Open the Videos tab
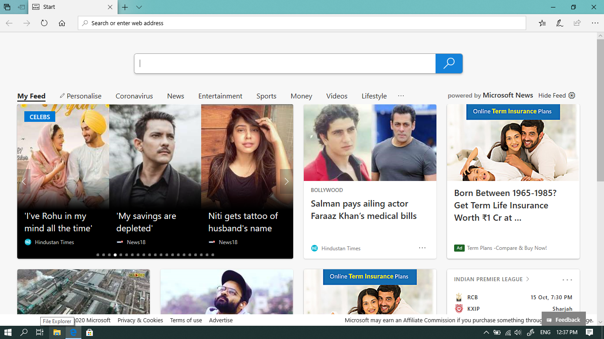604x339 pixels. pyautogui.click(x=337, y=96)
